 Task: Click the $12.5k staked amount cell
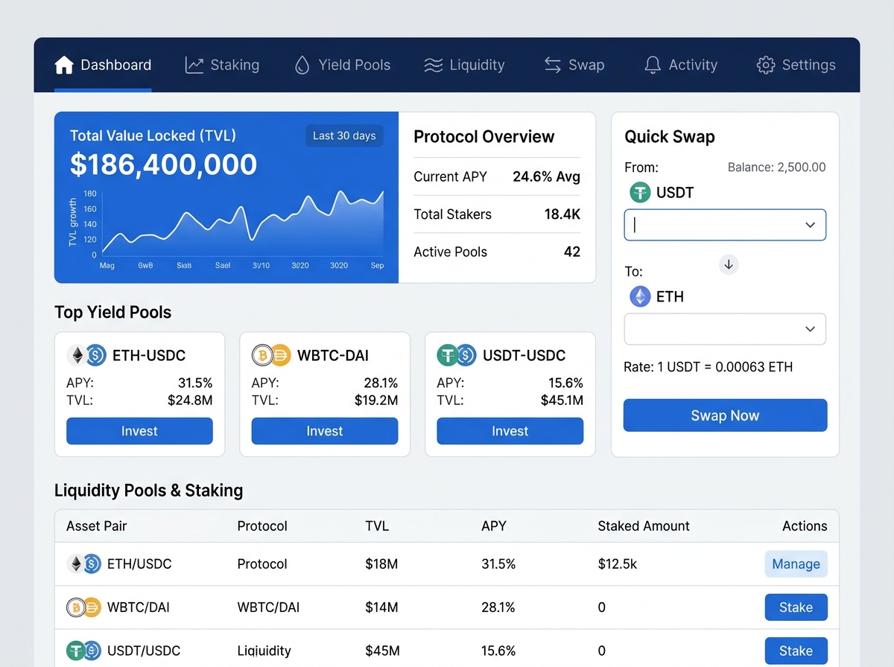click(618, 564)
